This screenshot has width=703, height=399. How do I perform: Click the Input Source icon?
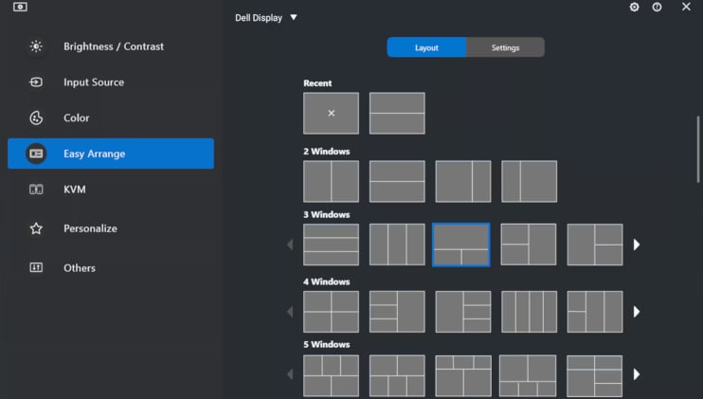(36, 82)
